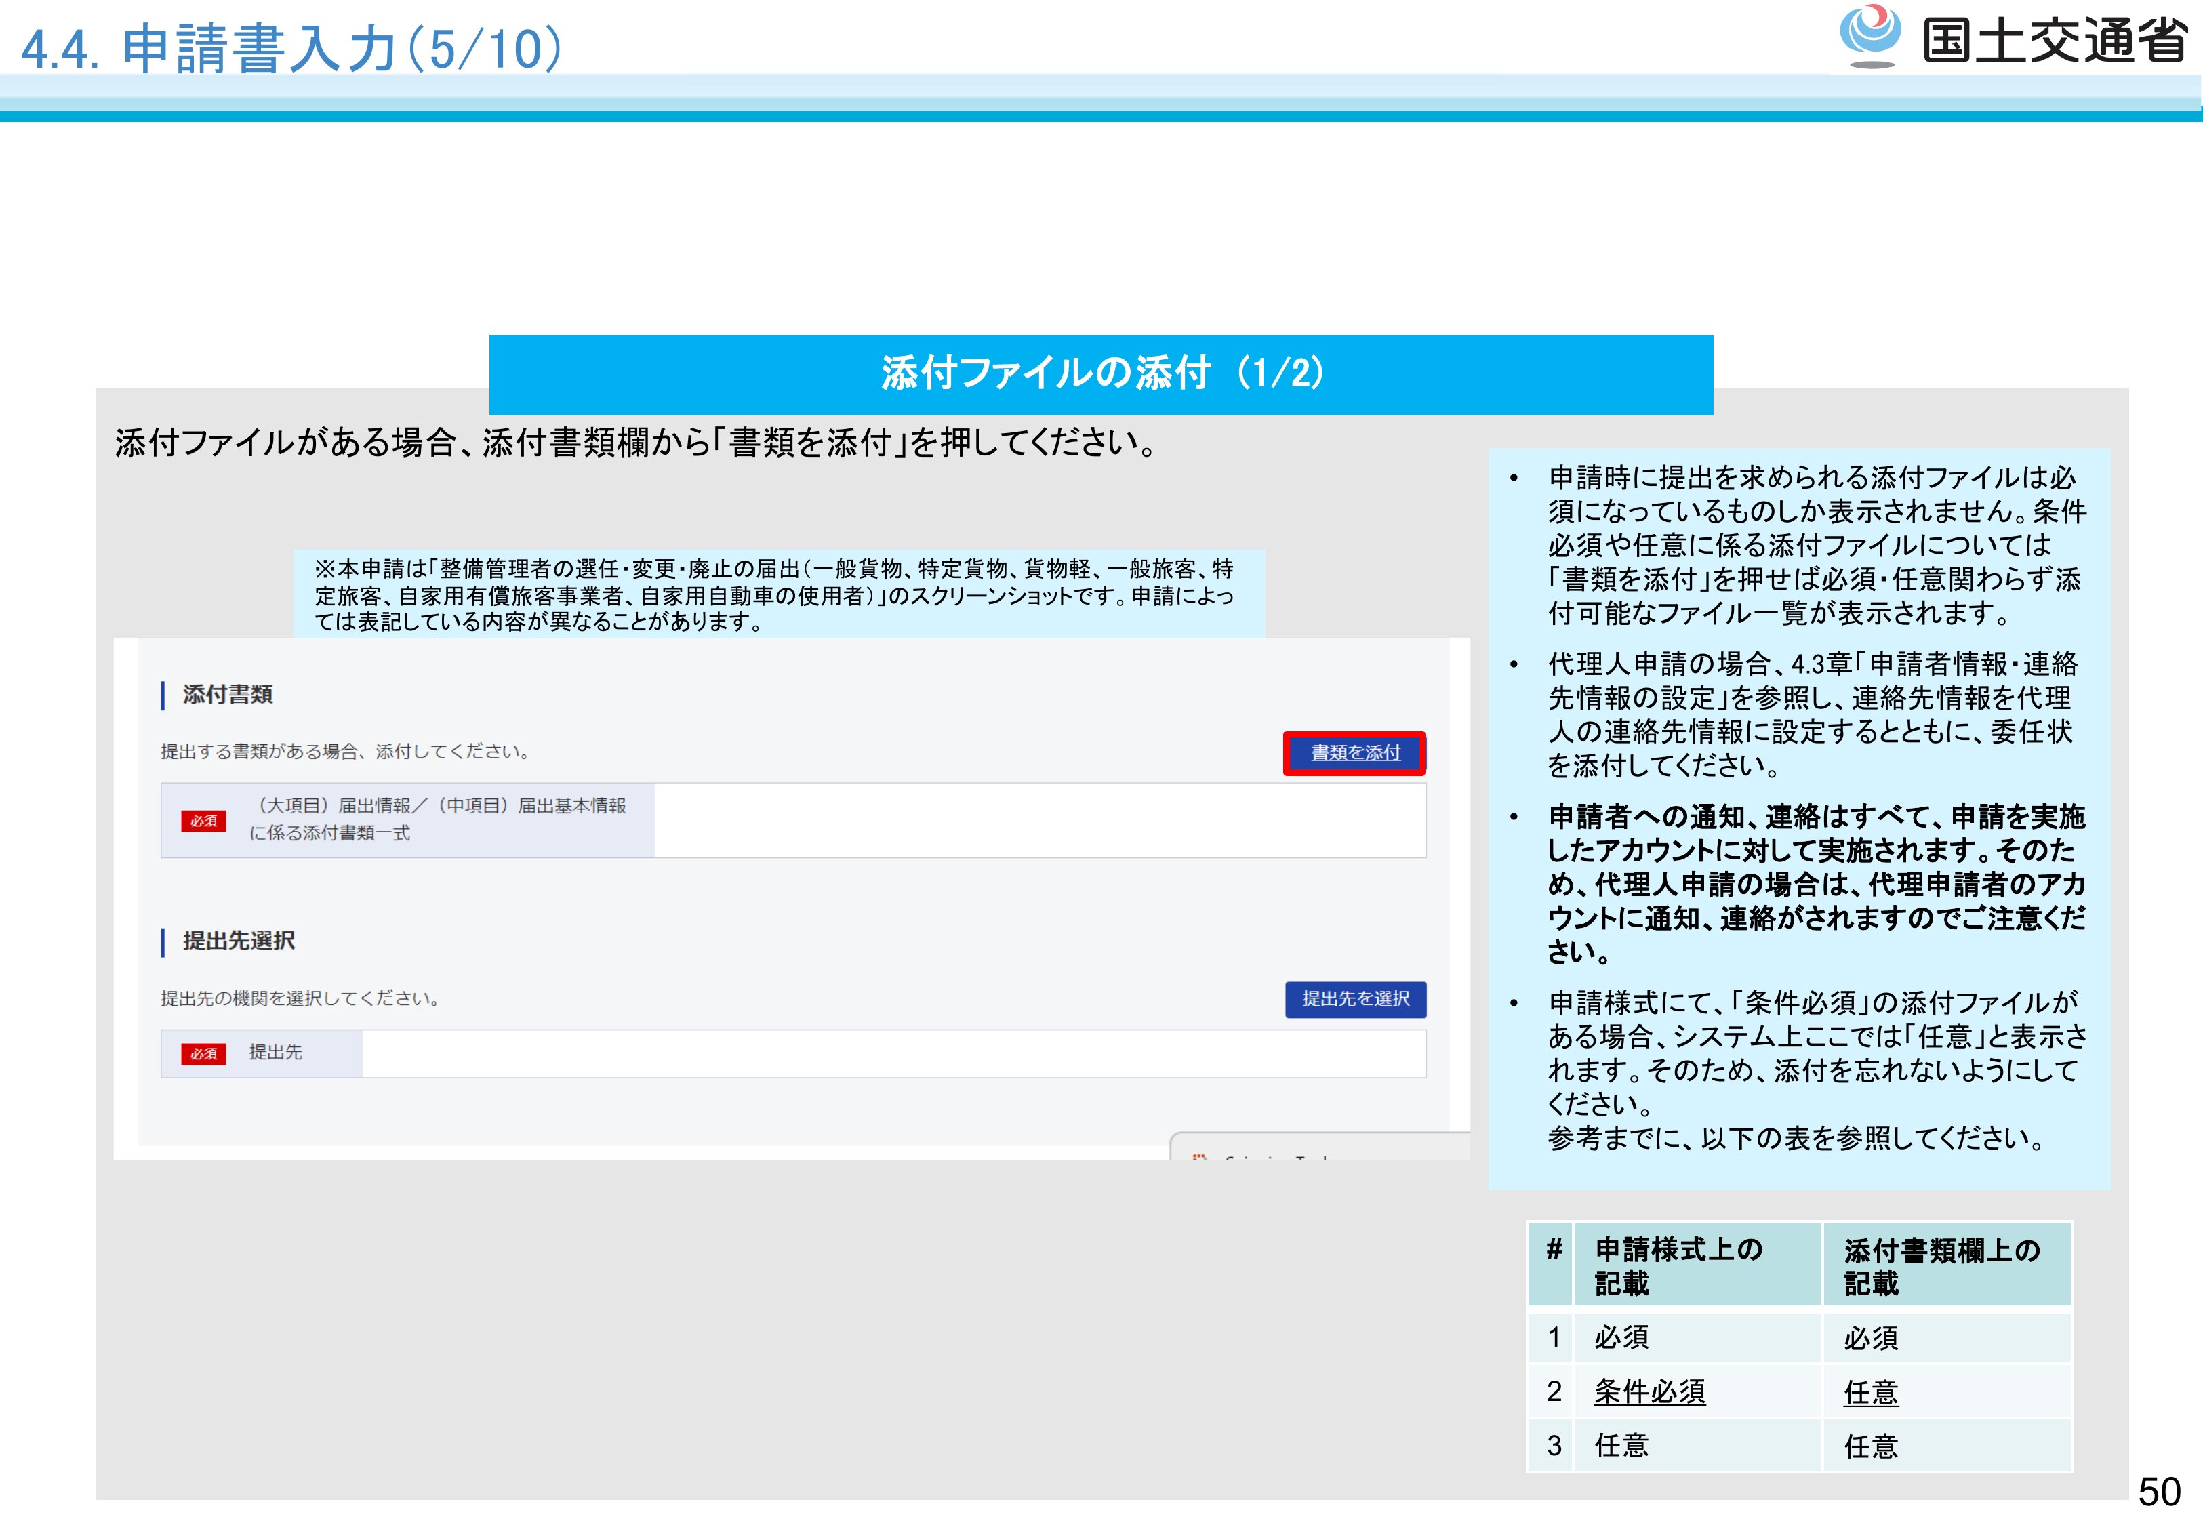Click the 添付ファイルの添付 (1/2) banner
The image size is (2203, 1525).
click(1101, 373)
